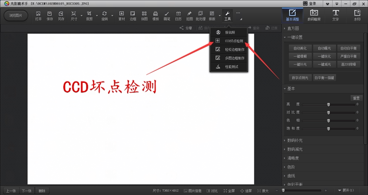This screenshot has width=368, height=195.
Task: Switch to 全屏 fullscreen view
Action: point(229,191)
